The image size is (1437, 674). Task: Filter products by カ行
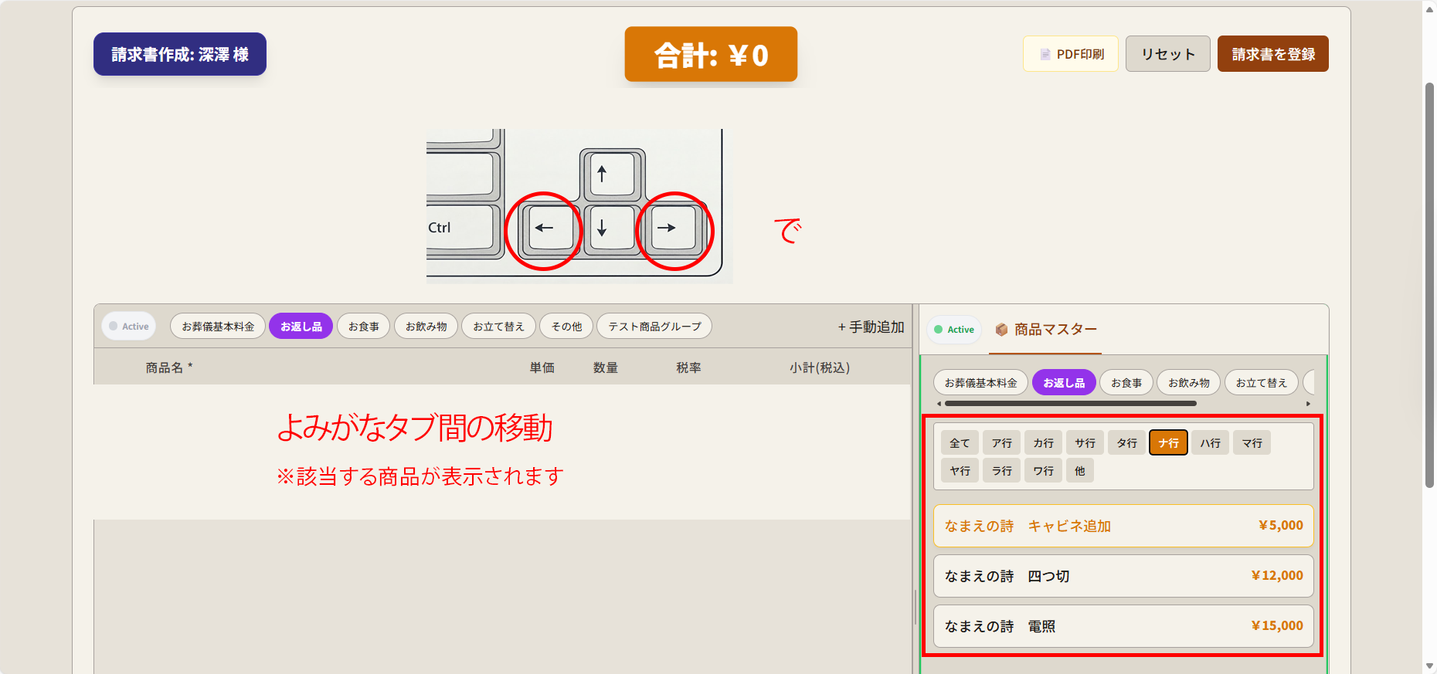coord(1043,443)
